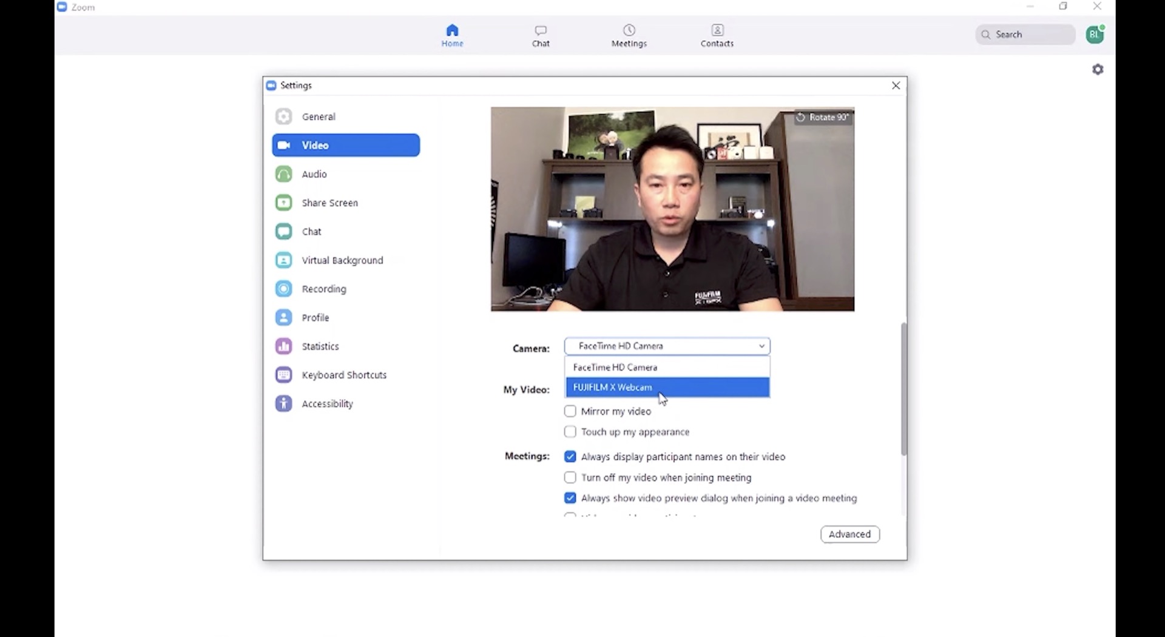The height and width of the screenshot is (637, 1165).
Task: Enable Mirror my video
Action: 570,411
